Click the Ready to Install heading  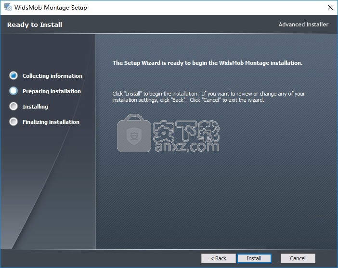[x=35, y=25]
